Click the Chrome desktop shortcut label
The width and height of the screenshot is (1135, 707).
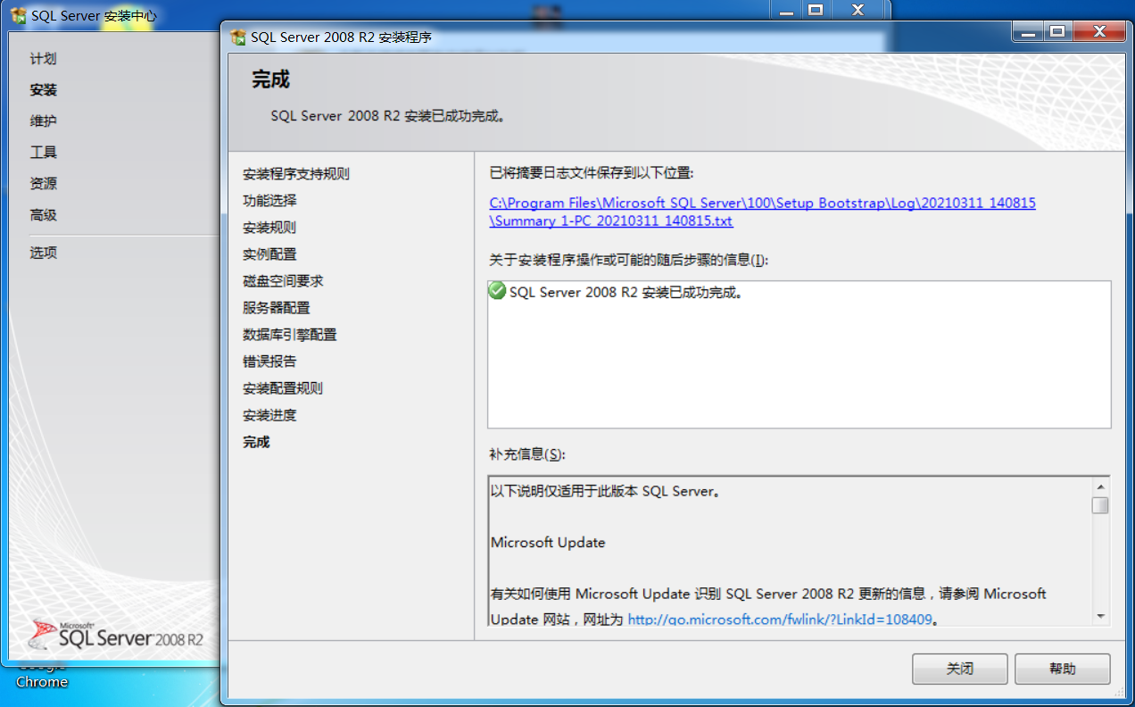[x=42, y=682]
